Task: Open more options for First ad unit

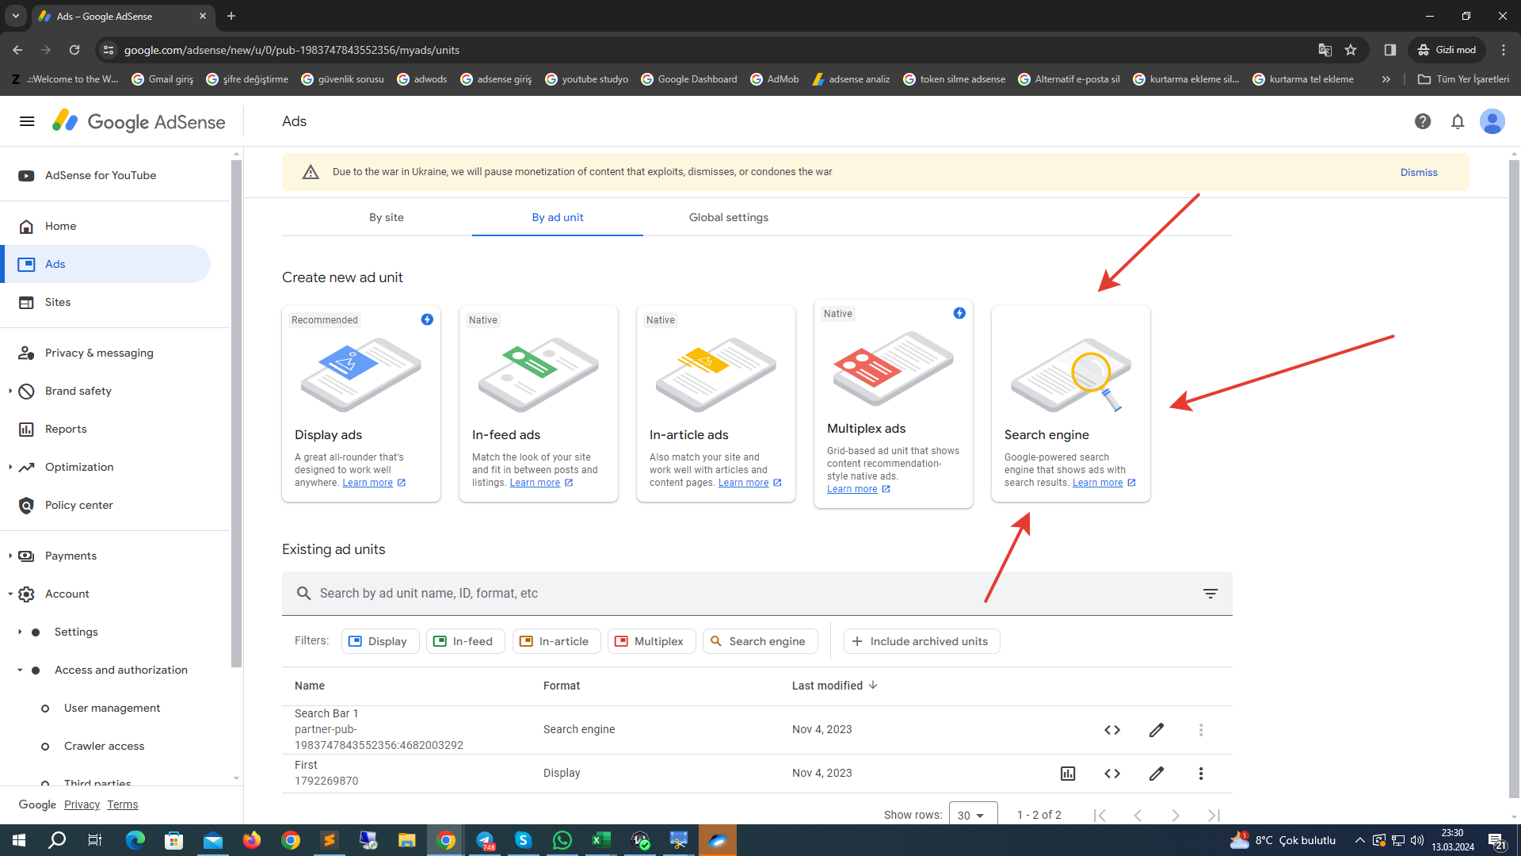Action: coord(1201,774)
